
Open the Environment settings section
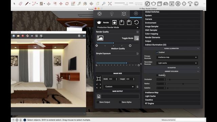[x=172, y=23]
